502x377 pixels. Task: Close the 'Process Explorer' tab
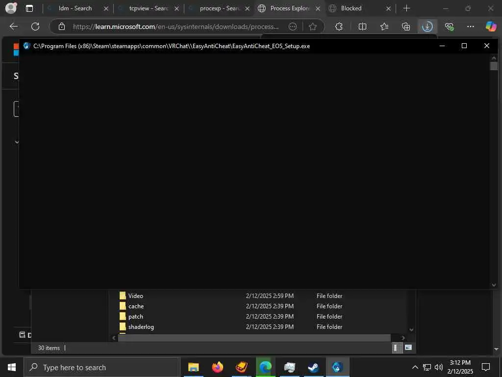pyautogui.click(x=318, y=9)
